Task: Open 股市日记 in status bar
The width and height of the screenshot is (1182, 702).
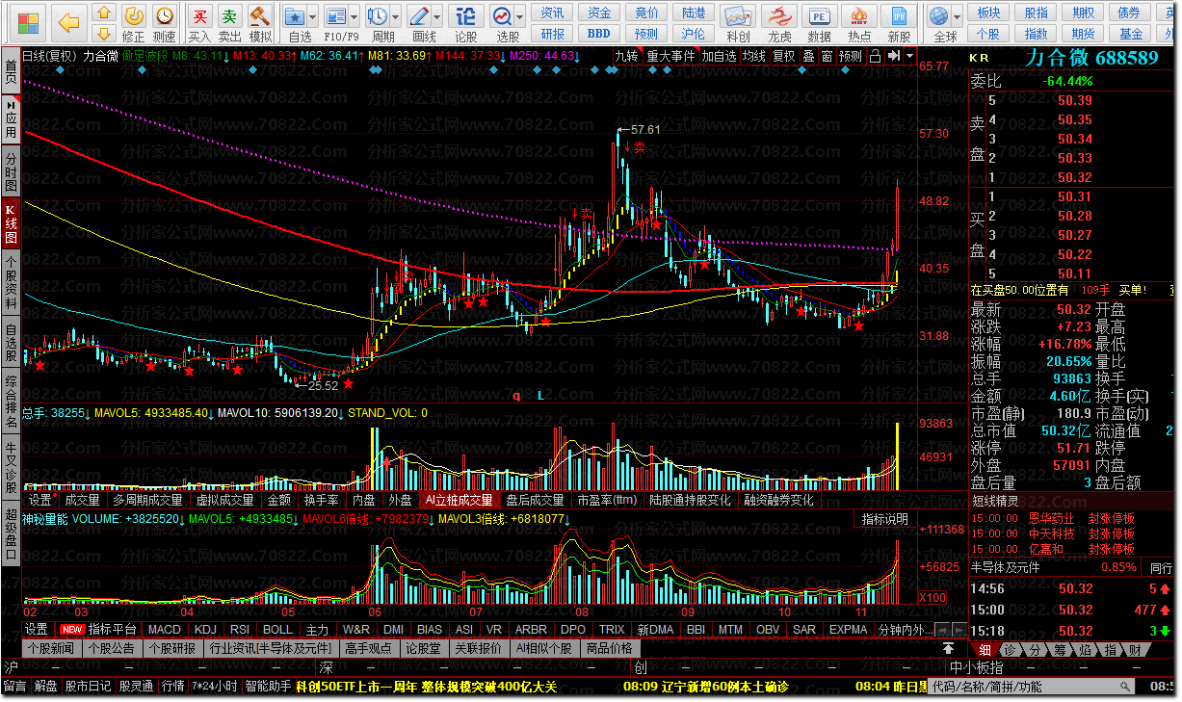Action: [89, 687]
